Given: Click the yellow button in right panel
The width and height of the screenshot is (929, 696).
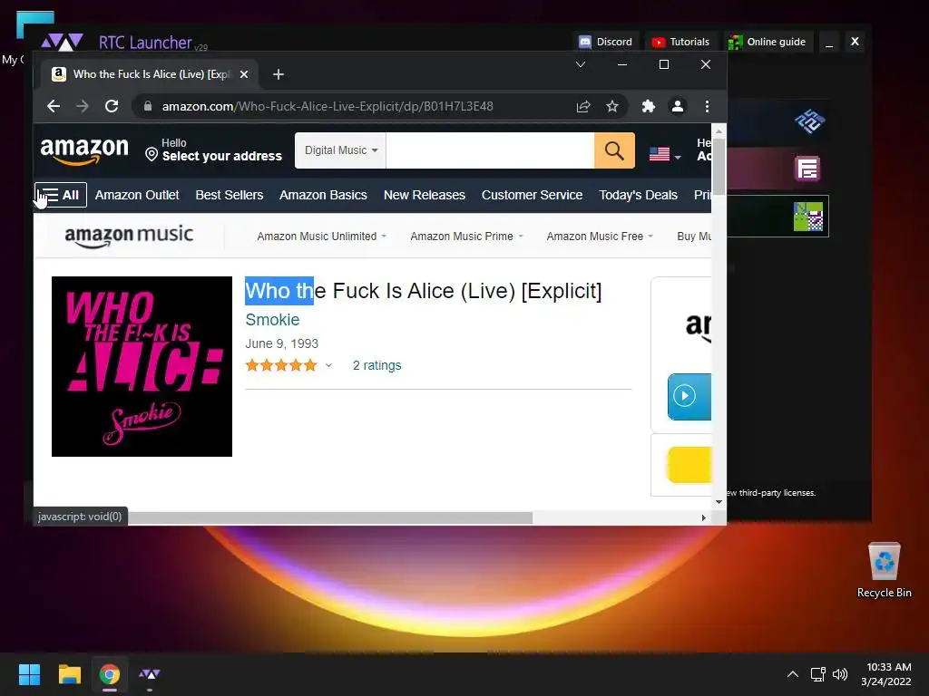Looking at the screenshot, I should (689, 465).
